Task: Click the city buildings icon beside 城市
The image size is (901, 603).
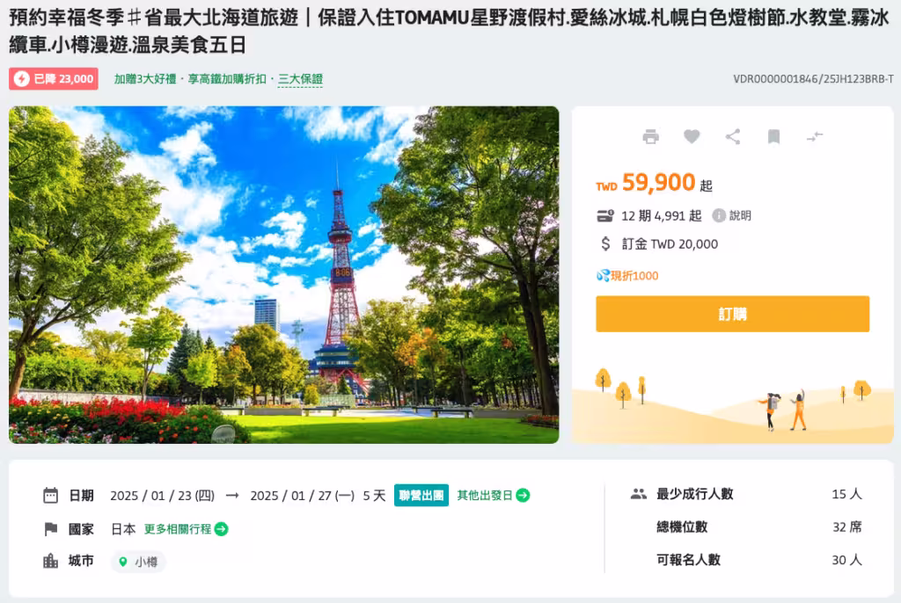Action: pos(50,561)
